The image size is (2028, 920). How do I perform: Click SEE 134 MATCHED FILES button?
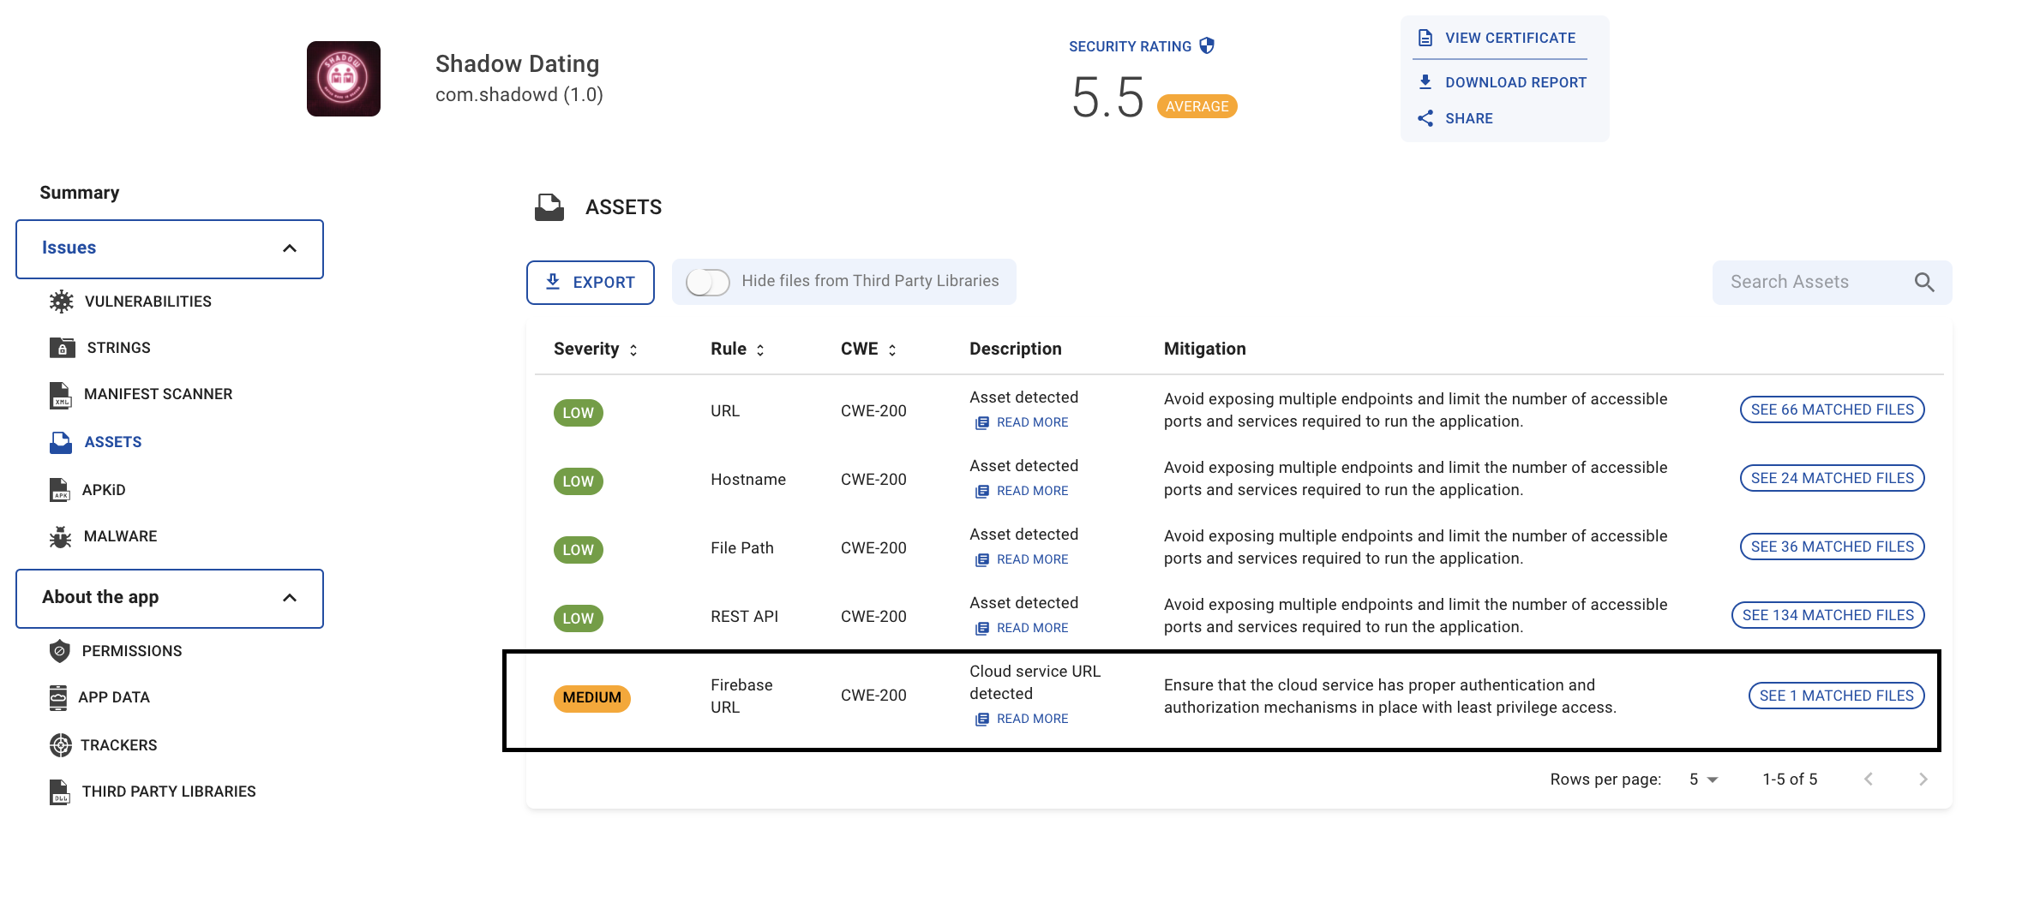1827,615
